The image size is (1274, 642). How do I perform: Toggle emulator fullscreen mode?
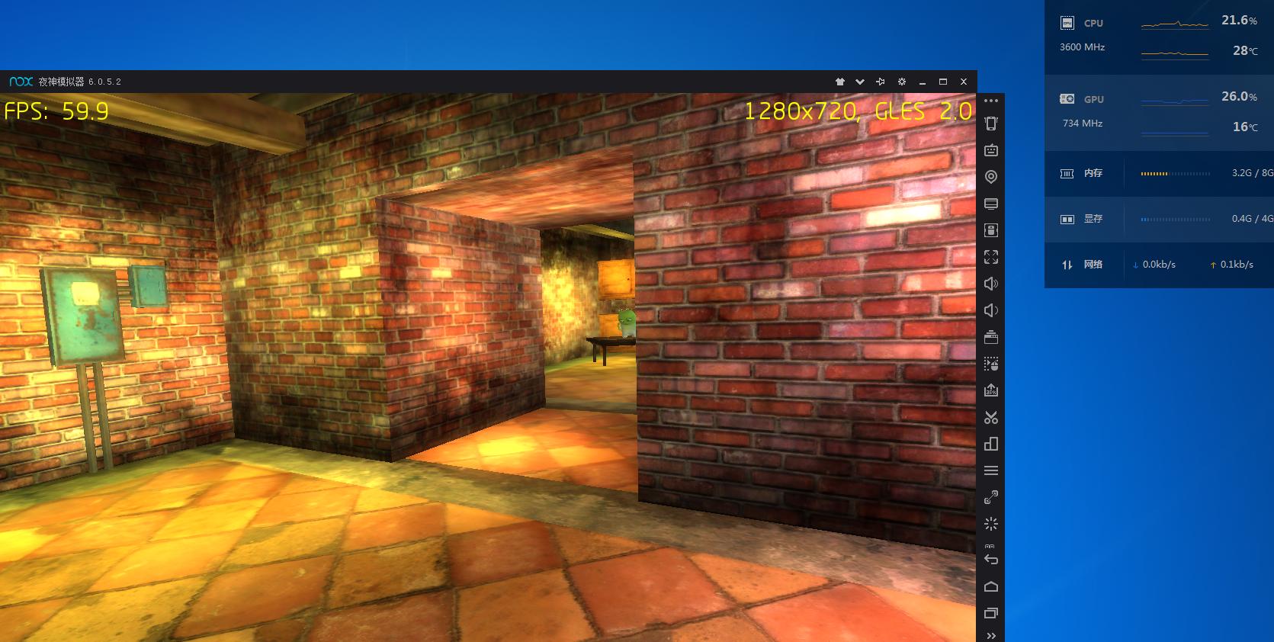click(x=991, y=257)
